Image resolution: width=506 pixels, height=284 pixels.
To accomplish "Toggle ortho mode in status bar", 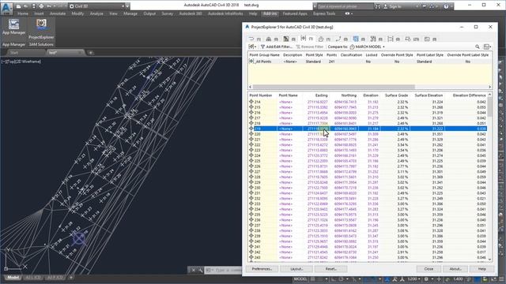I will coord(334,279).
